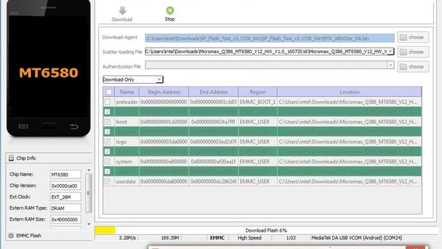Click Chip Info scrollbar down arrow

click(89, 224)
